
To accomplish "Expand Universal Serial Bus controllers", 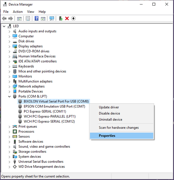I will click(9, 162).
